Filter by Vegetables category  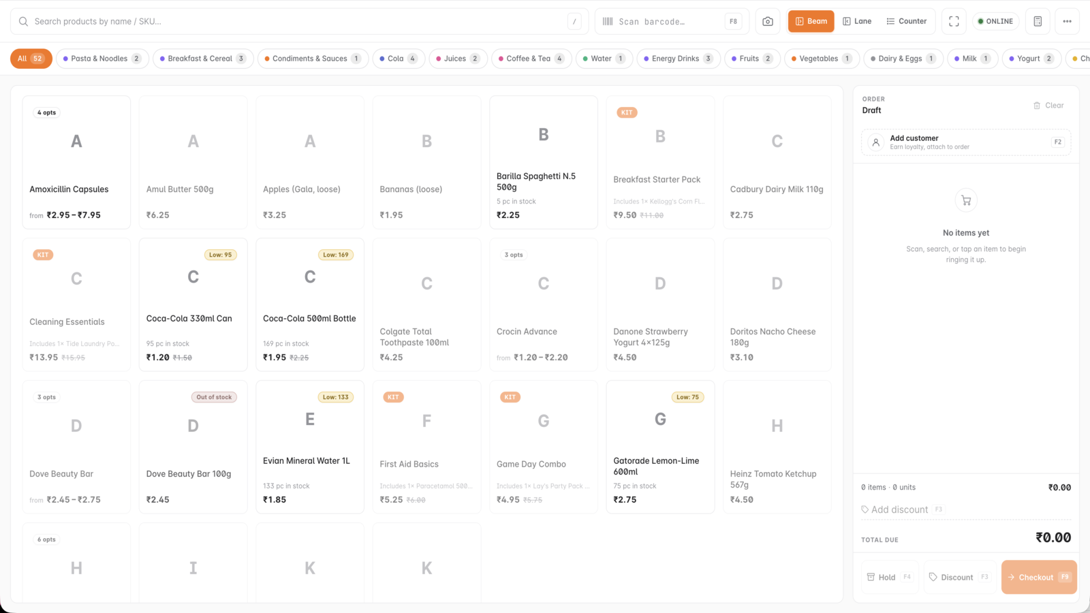click(x=822, y=59)
